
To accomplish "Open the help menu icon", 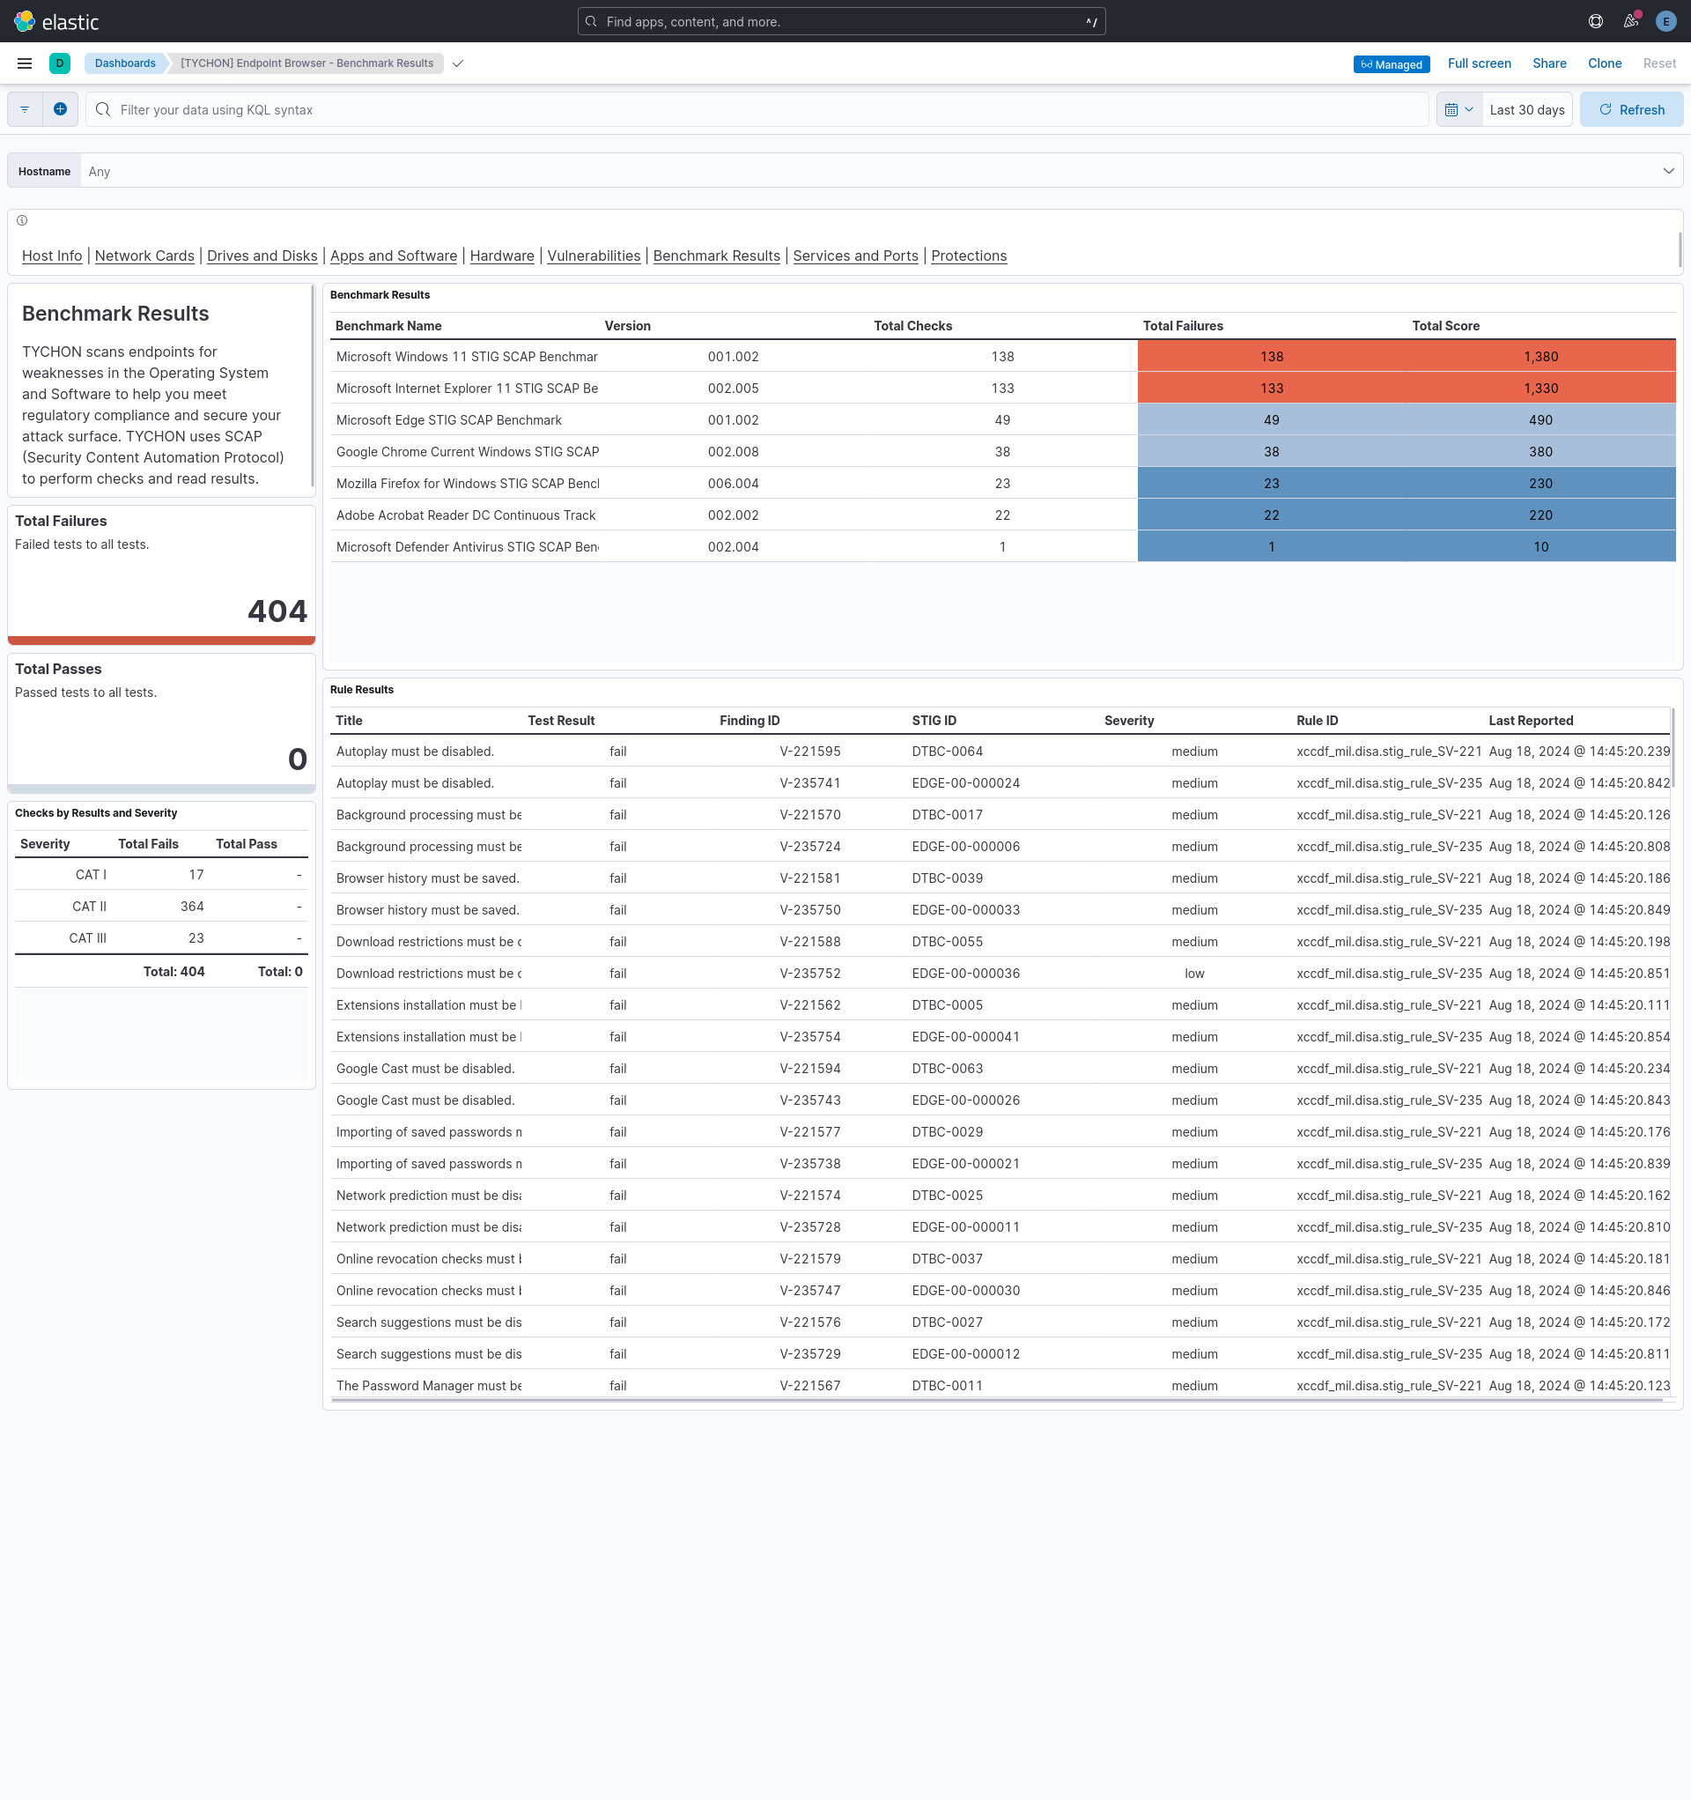I will (1596, 21).
